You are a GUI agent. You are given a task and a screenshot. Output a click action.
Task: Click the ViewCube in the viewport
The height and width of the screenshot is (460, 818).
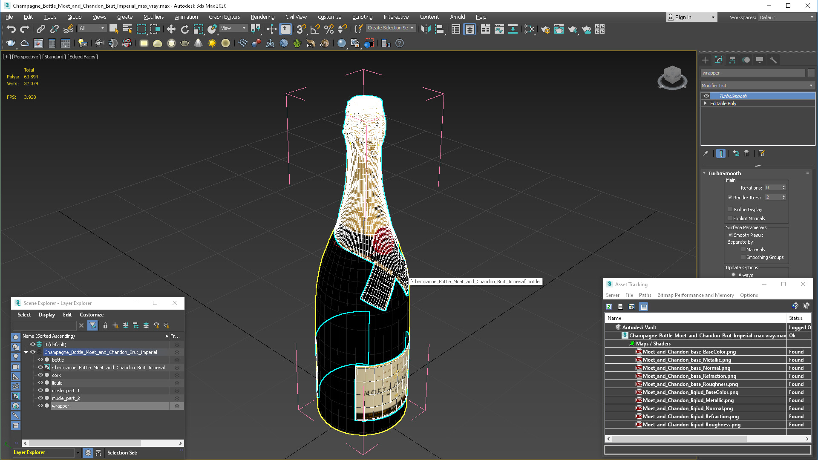tap(672, 77)
